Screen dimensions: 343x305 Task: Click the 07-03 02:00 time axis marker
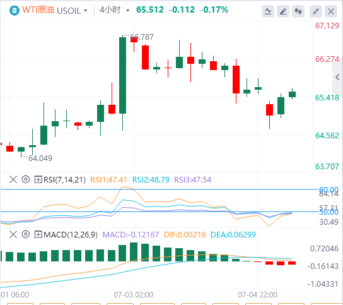134,295
